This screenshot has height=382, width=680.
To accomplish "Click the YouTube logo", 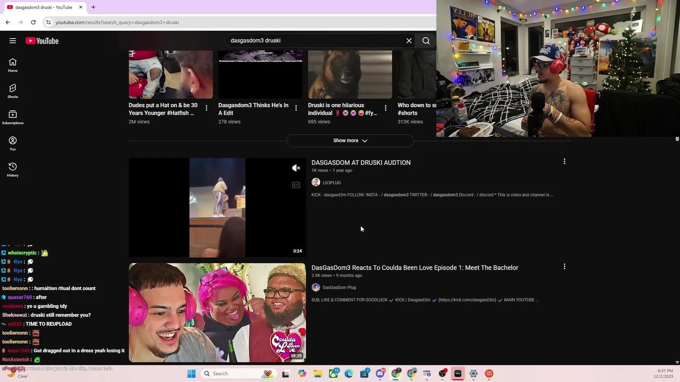I will tap(42, 41).
